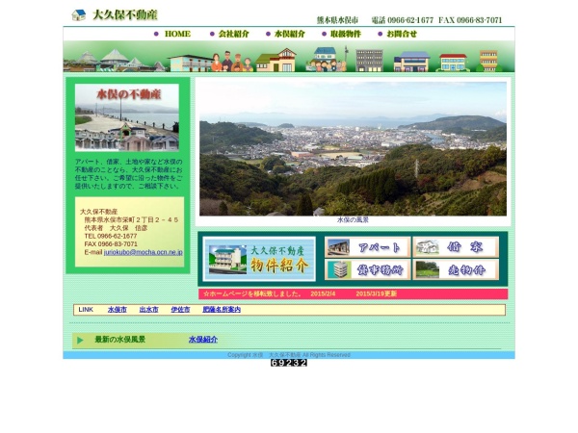Open the 取扱物件 menu item
The height and width of the screenshot is (433, 578).
(x=346, y=34)
